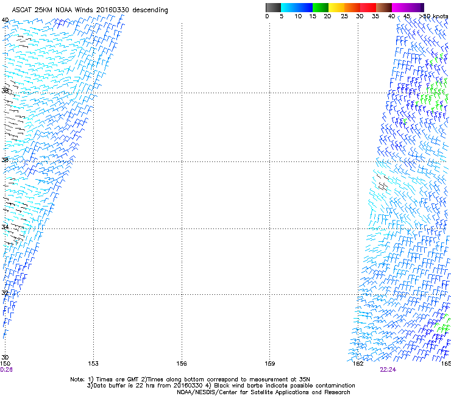
Task: Click the '>50 knots' legend label
Action: [x=433, y=16]
